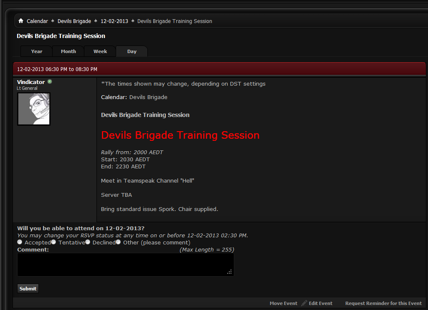
Task: Click the breadcrumb arrow after 12-02-2013
Action: (133, 21)
